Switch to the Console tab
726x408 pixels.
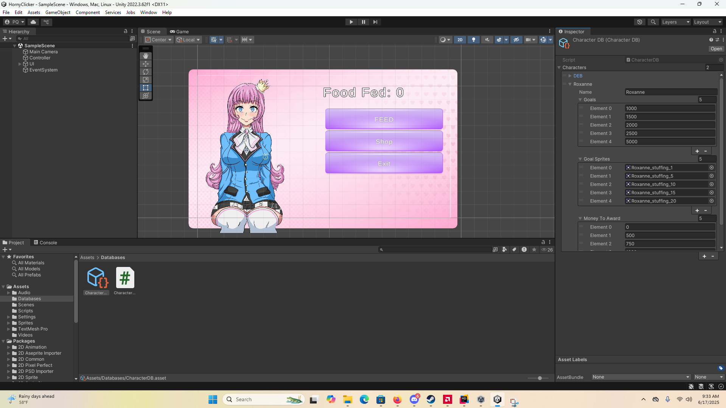45,243
